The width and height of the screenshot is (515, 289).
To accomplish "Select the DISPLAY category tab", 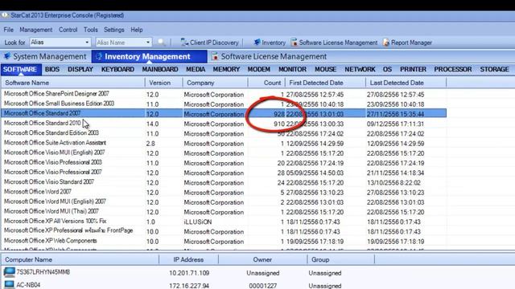I will 80,70.
